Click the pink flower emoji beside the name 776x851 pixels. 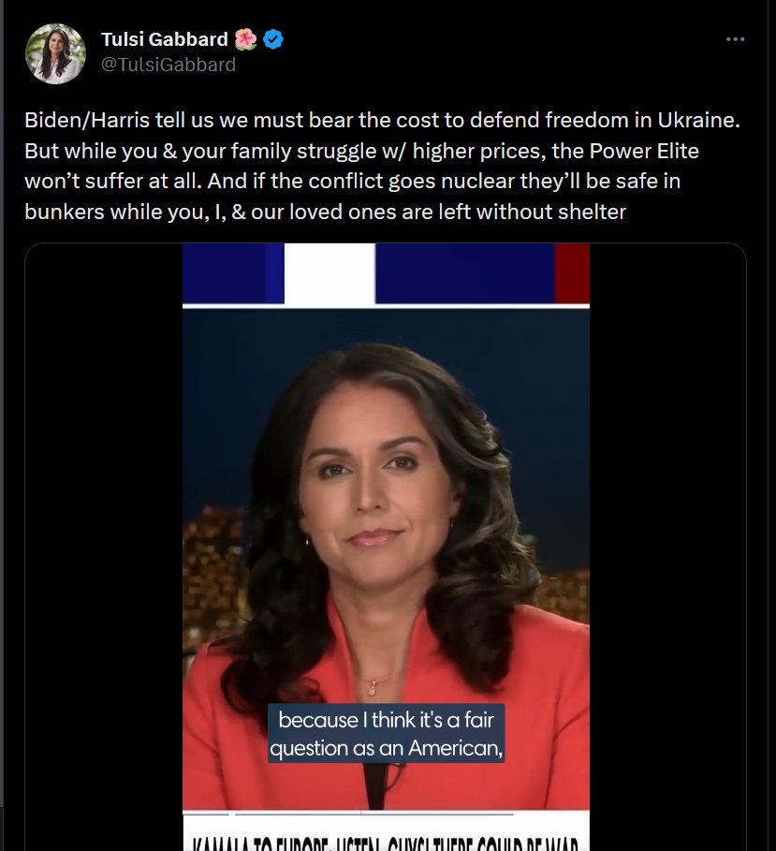click(x=246, y=39)
